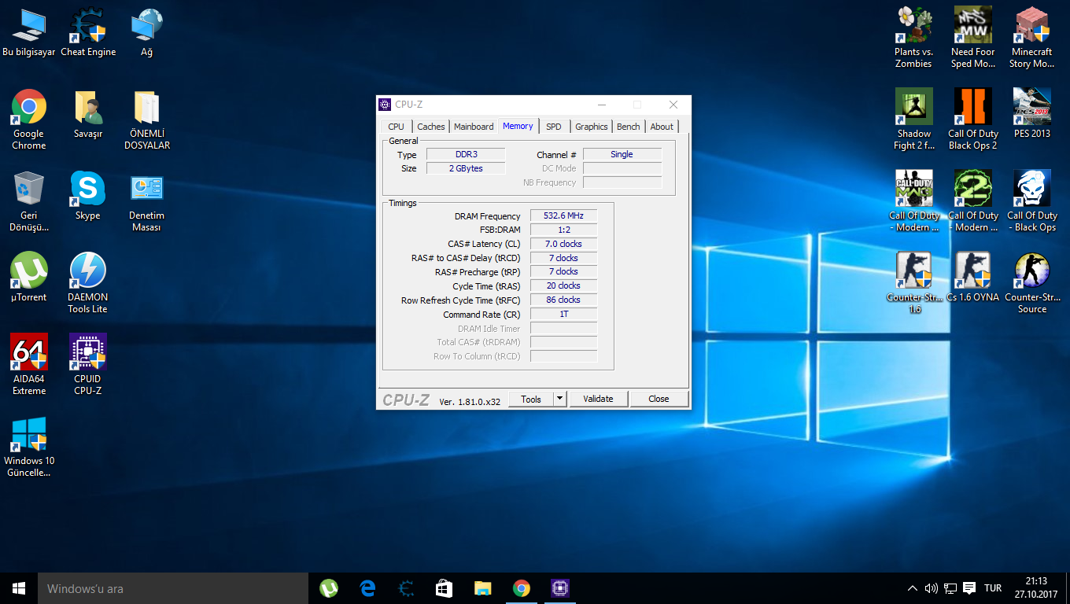Open the Mainboard tab
This screenshot has height=604, width=1070.
point(474,127)
